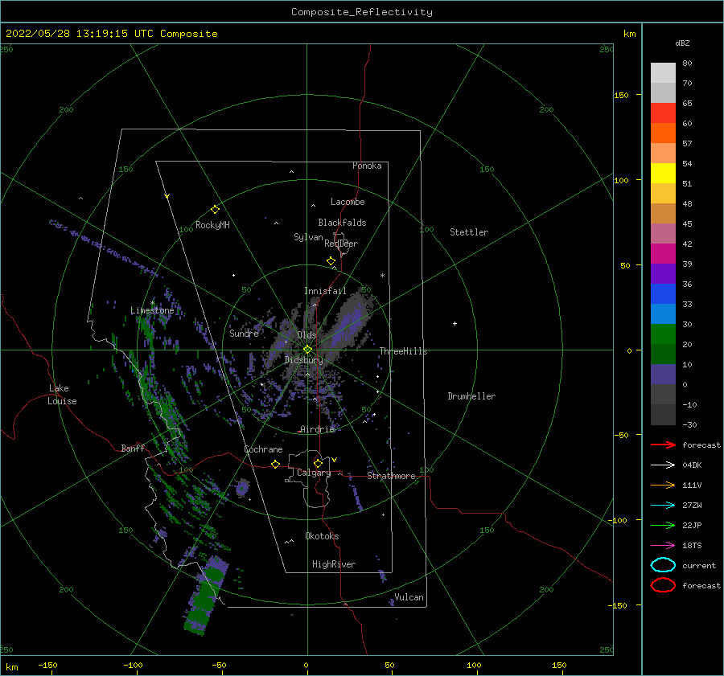Click the Stettler city label

coord(469,232)
